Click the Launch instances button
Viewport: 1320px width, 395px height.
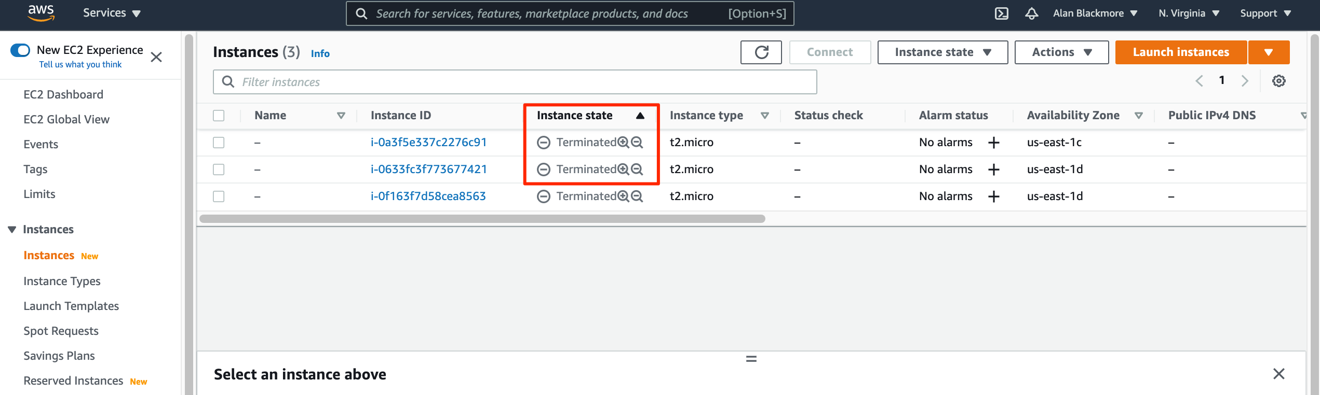(1180, 52)
